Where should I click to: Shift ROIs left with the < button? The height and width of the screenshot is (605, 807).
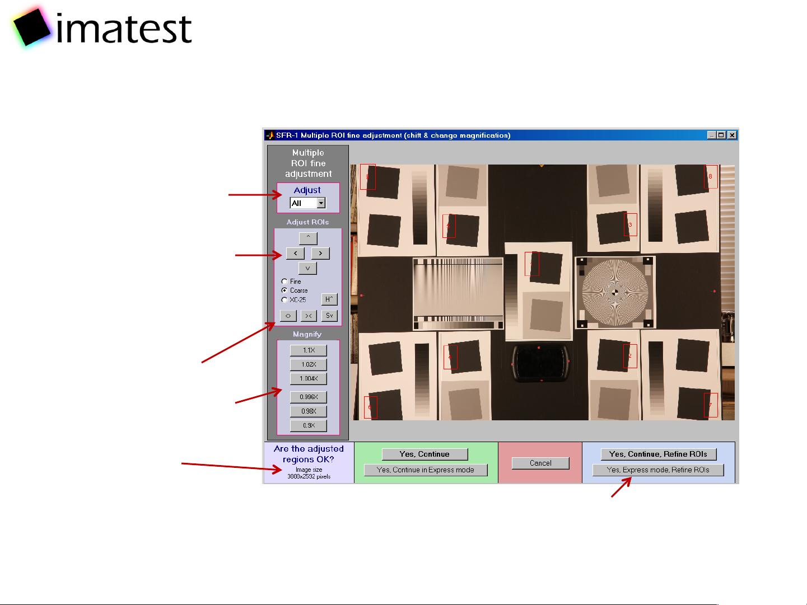(295, 254)
